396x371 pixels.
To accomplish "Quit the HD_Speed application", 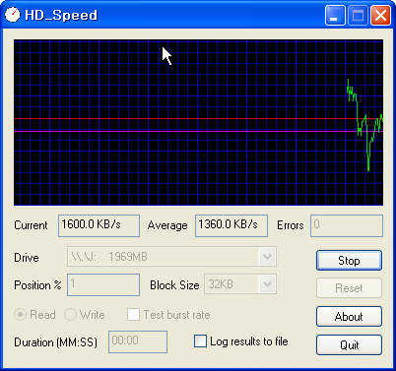I will coord(349,344).
